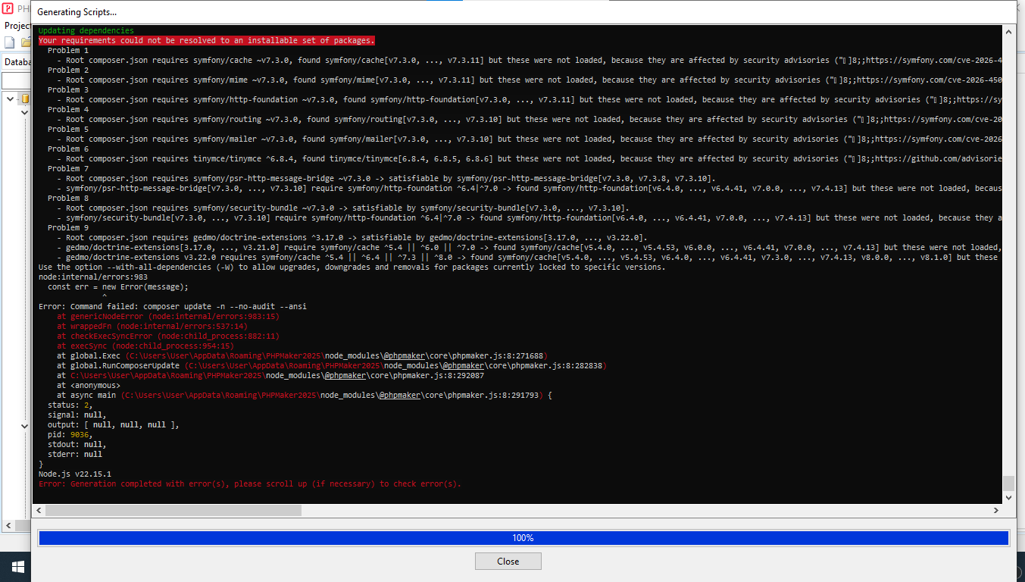Click the 'at global.Exec' stack trace line
The height and width of the screenshot is (582, 1025).
(x=302, y=355)
